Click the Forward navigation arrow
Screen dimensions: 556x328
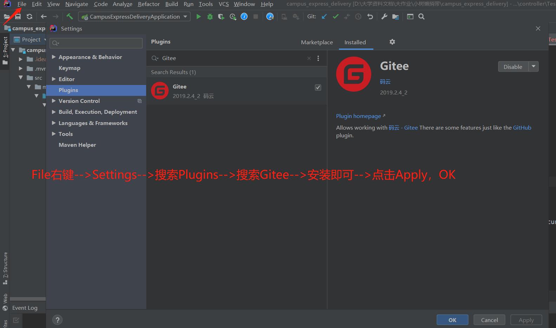point(55,17)
